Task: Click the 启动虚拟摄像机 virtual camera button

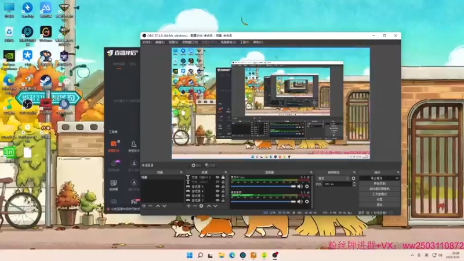Action: click(x=379, y=189)
